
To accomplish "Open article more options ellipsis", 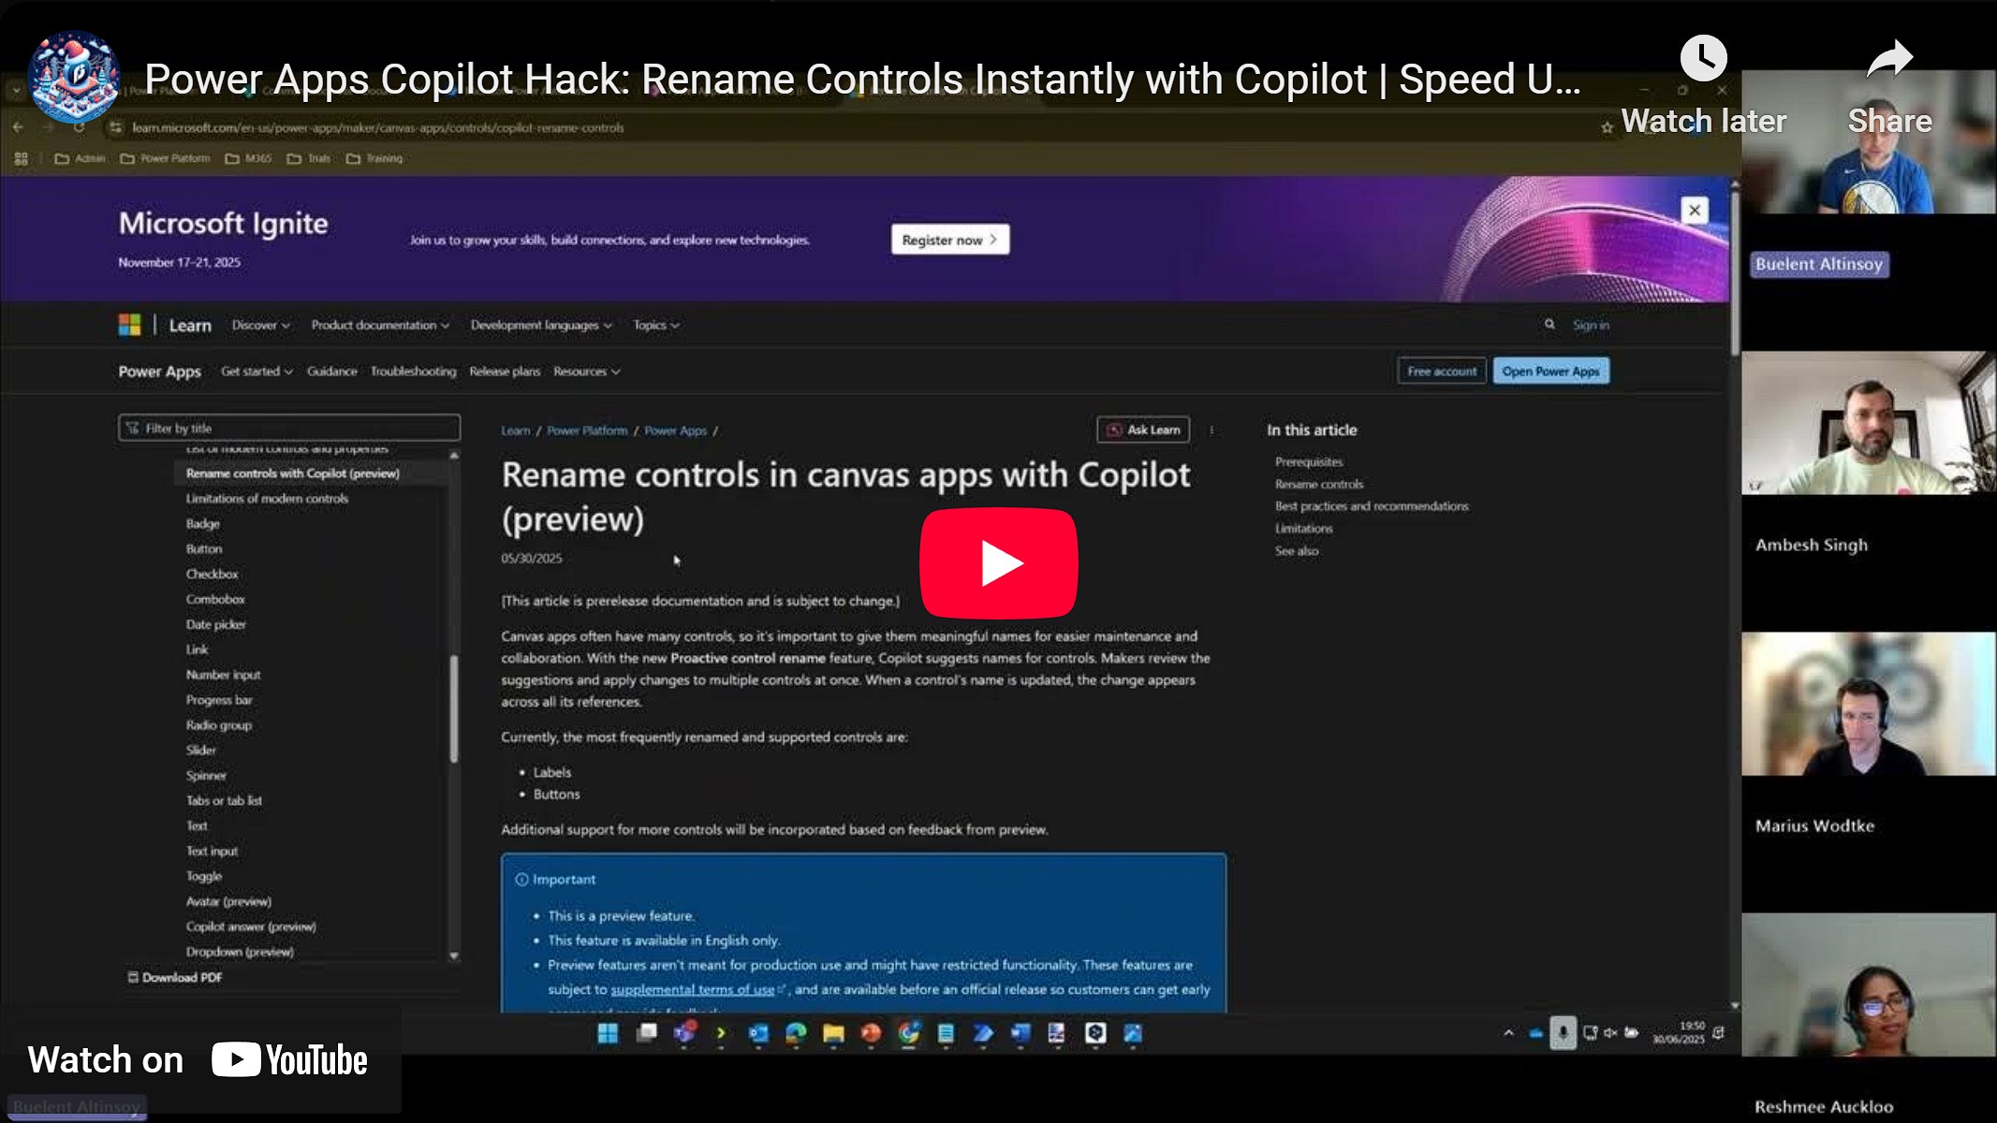I will (x=1211, y=430).
